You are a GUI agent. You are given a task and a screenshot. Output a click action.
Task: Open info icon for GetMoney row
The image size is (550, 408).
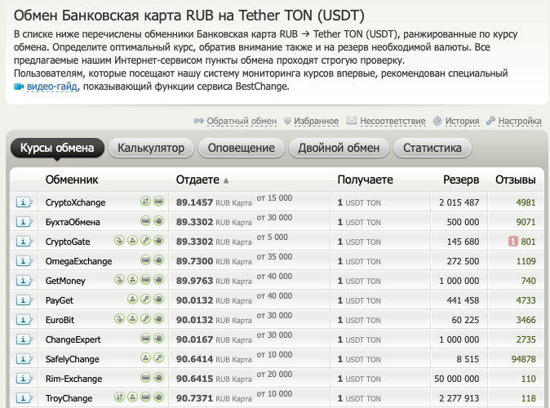pyautogui.click(x=24, y=281)
